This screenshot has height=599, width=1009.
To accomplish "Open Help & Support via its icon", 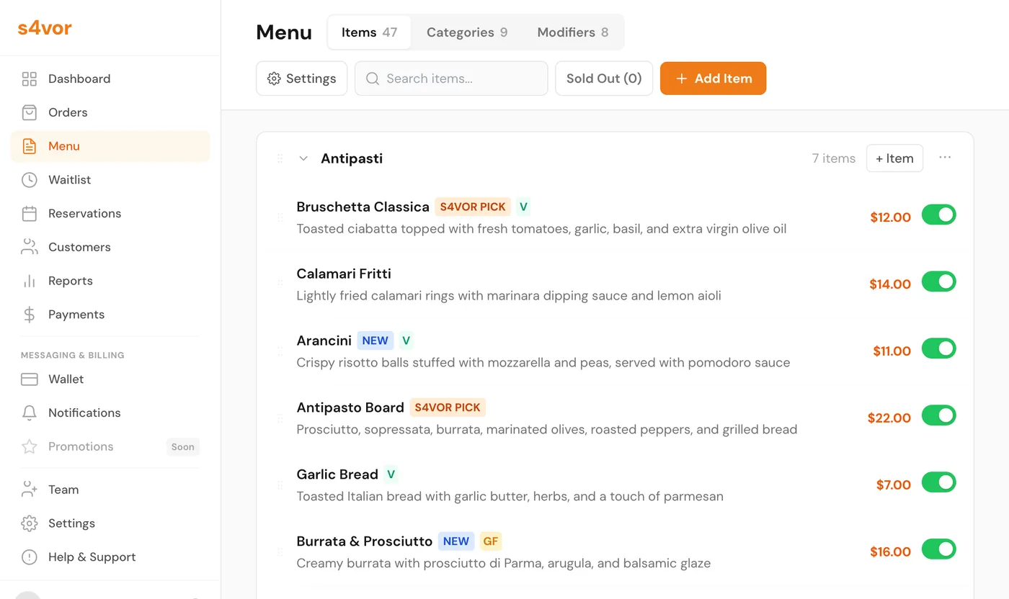I will pos(29,557).
